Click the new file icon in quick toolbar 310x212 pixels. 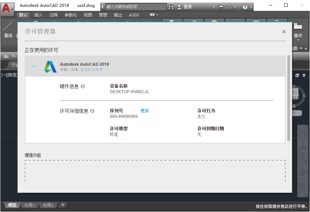pyautogui.click(x=6, y=56)
